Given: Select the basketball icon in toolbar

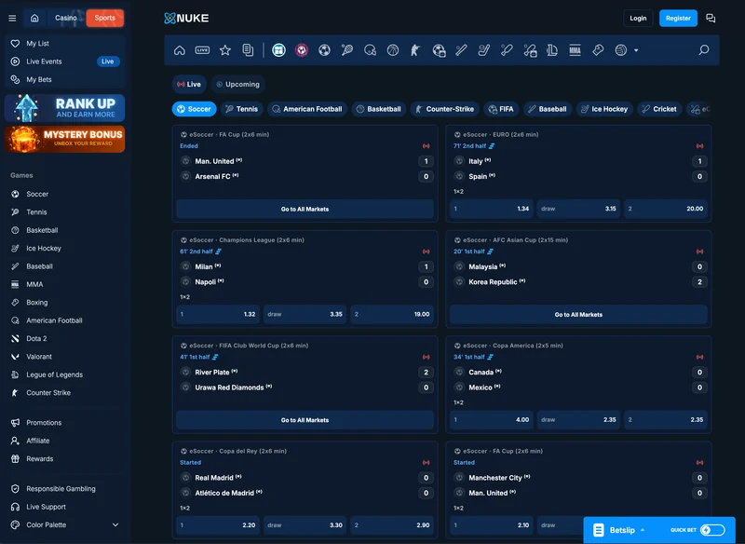Looking at the screenshot, I should pos(393,50).
